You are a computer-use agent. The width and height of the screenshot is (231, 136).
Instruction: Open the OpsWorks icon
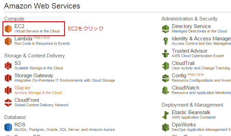pyautogui.click(x=166, y=127)
